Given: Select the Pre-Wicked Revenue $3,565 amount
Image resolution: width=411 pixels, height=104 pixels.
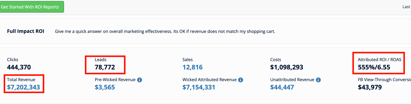Looking at the screenshot, I should pyautogui.click(x=105, y=87).
